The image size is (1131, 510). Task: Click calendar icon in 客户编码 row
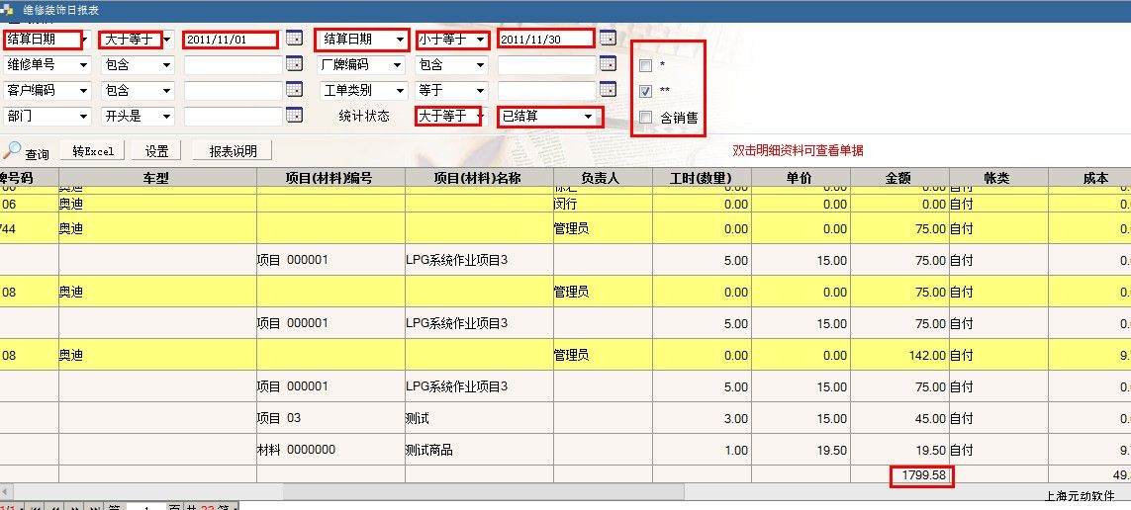pyautogui.click(x=294, y=90)
